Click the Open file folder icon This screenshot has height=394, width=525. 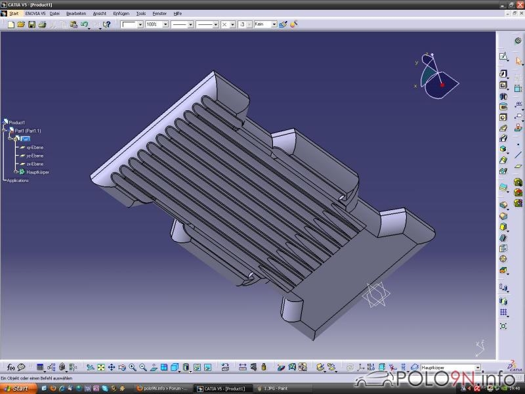tap(21, 24)
